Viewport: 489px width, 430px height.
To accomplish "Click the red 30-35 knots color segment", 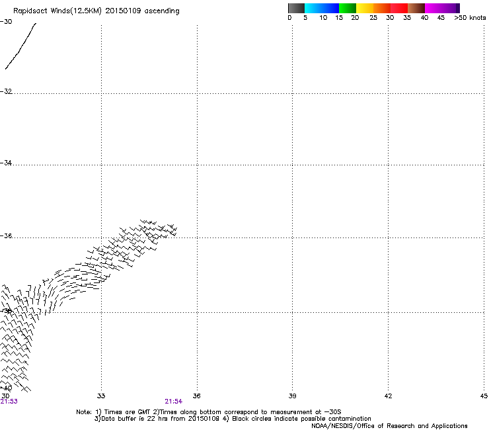I will point(399,8).
